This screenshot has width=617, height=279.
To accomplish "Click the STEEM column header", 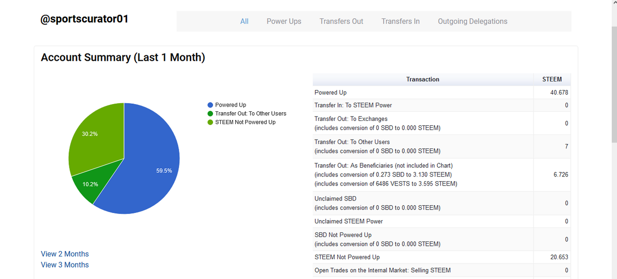I will click(x=552, y=80).
